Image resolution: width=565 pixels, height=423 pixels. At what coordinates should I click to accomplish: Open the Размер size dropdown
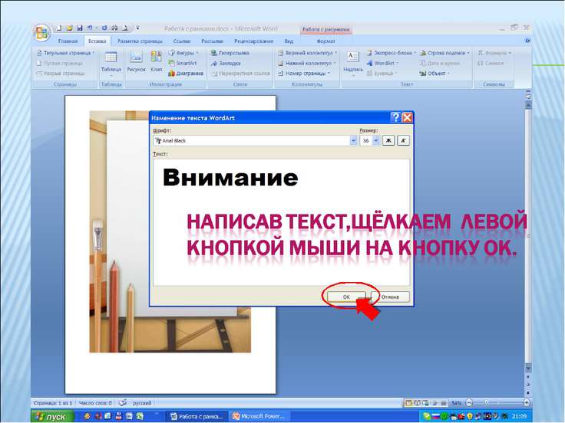tap(376, 141)
